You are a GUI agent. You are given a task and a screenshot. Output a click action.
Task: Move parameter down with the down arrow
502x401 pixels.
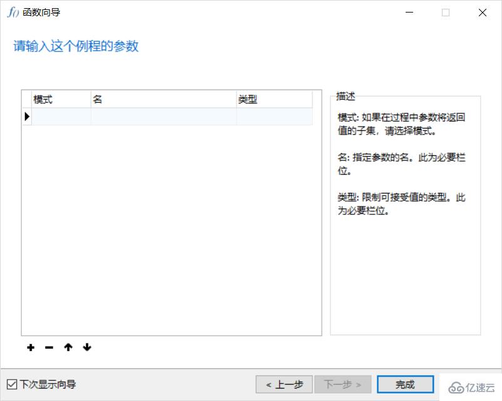(87, 348)
